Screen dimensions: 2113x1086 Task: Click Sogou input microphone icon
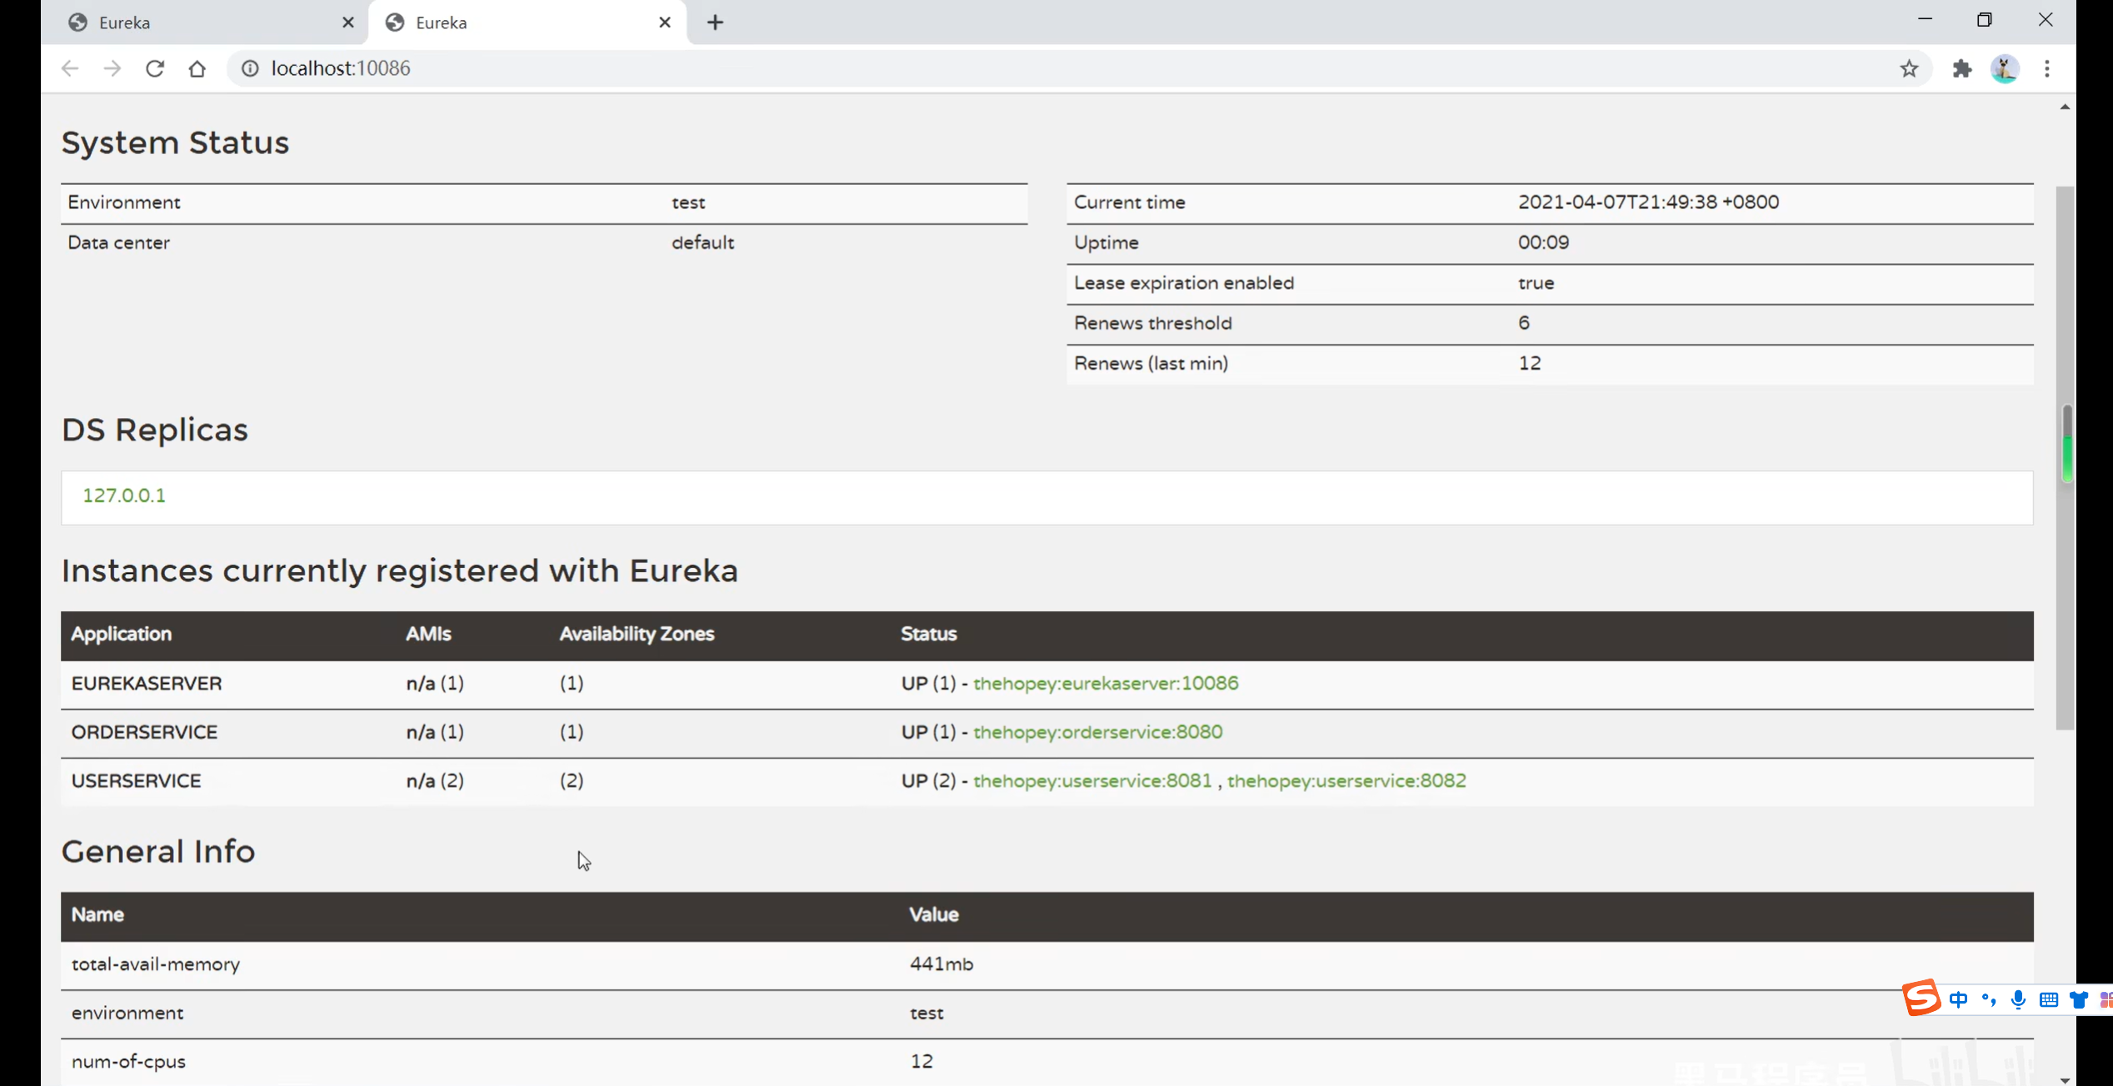[2018, 999]
